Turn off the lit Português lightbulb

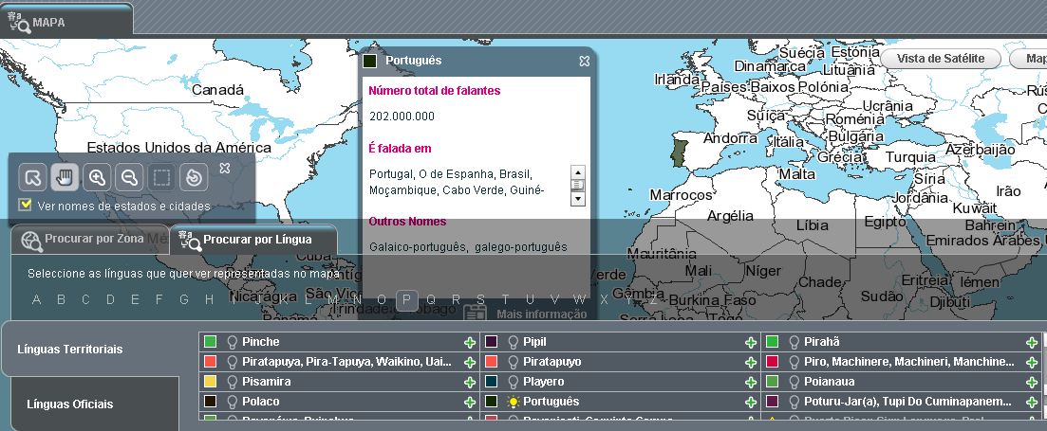click(513, 402)
